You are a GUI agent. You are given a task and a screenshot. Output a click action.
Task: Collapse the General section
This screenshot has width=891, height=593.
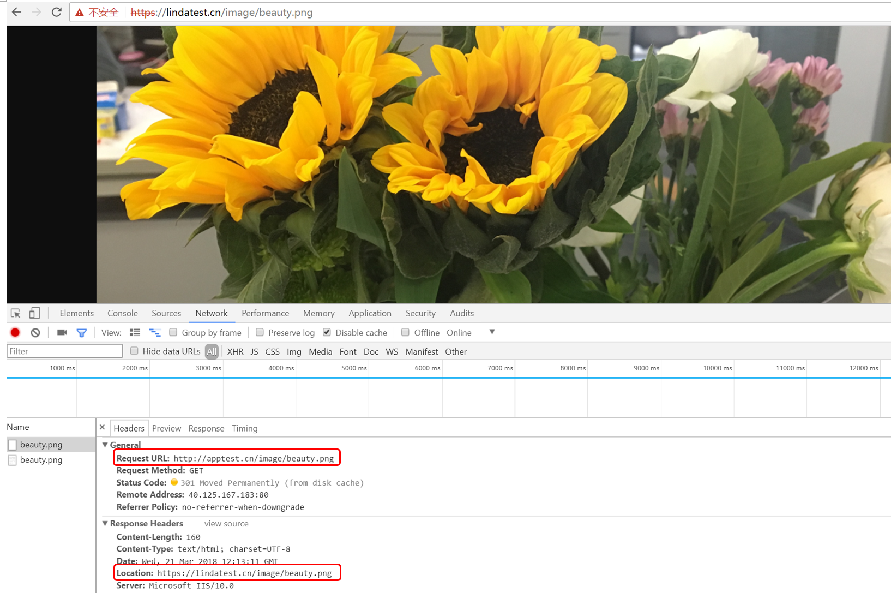click(105, 445)
